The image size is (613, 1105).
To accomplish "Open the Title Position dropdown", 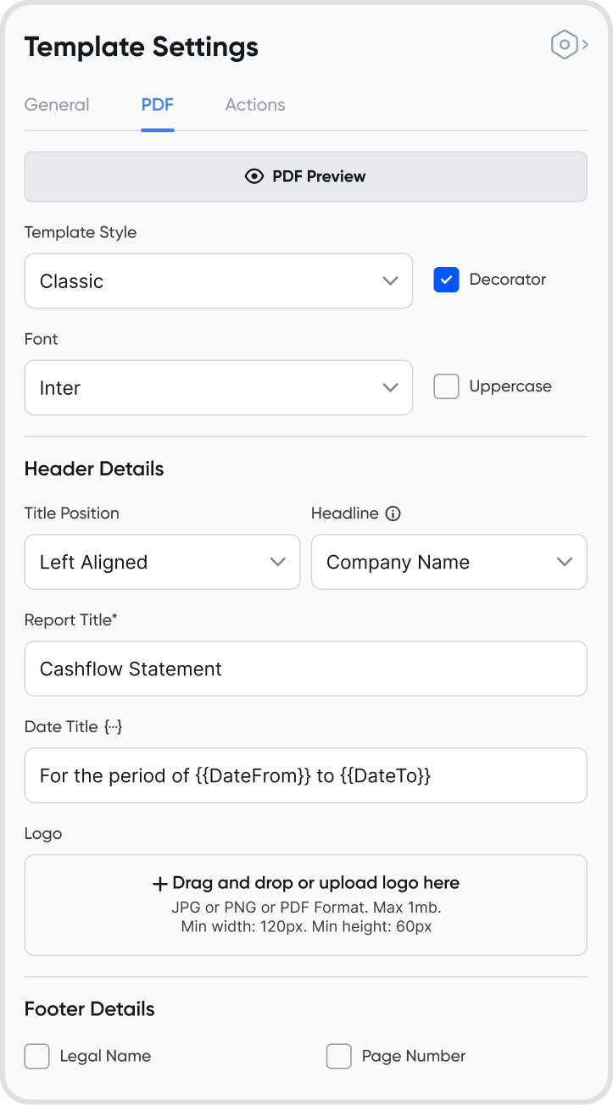I will tap(162, 562).
